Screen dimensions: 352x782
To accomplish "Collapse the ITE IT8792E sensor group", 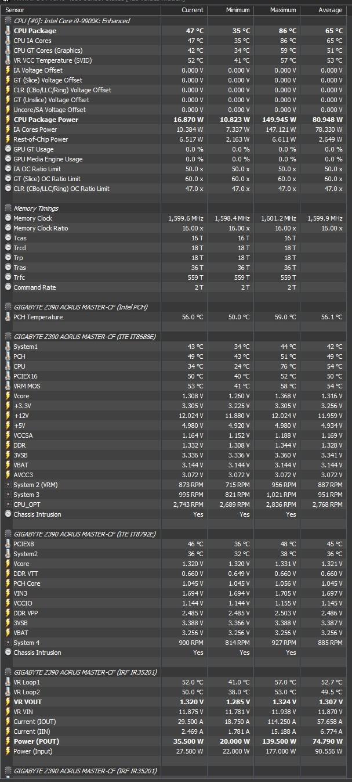I will (x=8, y=534).
